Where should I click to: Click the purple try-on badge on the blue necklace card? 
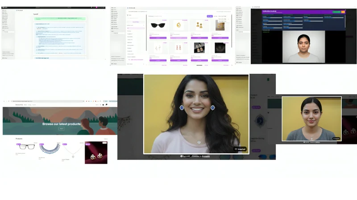(42, 144)
